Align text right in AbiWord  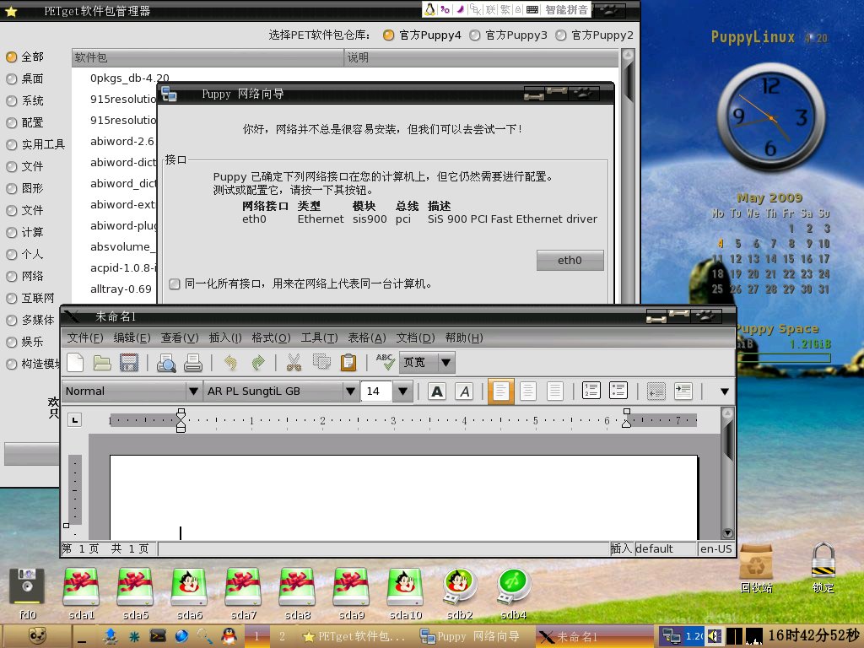click(x=555, y=391)
